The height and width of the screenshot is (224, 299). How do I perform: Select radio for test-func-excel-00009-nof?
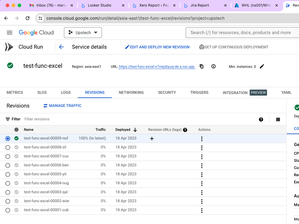click(x=8, y=139)
